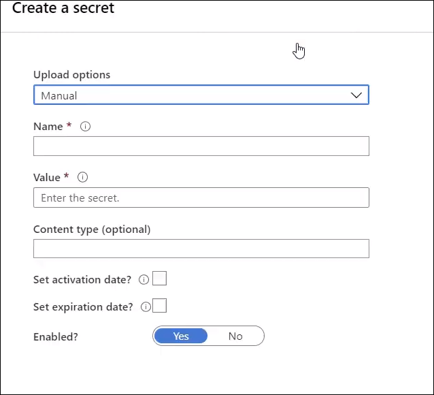This screenshot has height=395, width=434.
Task: Show info for Set activation date
Action: click(x=144, y=279)
